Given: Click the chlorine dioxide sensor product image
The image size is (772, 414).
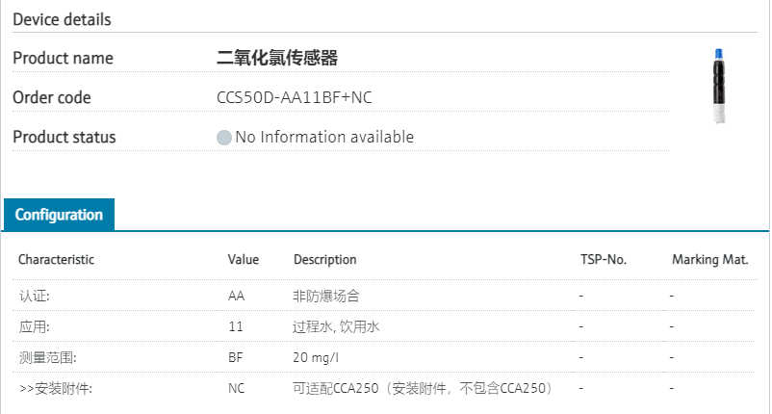Looking at the screenshot, I should (x=717, y=87).
